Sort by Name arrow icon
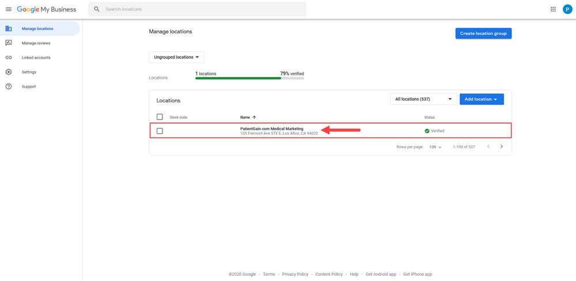The height and width of the screenshot is (281, 576). point(254,117)
